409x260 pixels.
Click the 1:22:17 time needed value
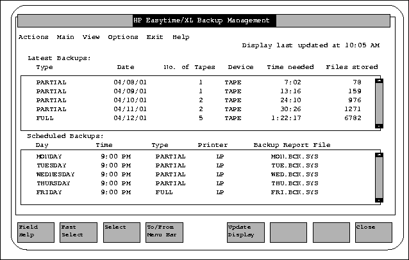click(286, 118)
